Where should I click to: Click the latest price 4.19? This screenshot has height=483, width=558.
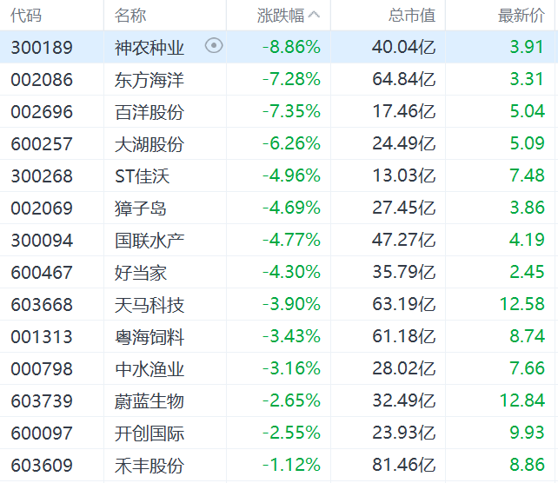pos(527,240)
